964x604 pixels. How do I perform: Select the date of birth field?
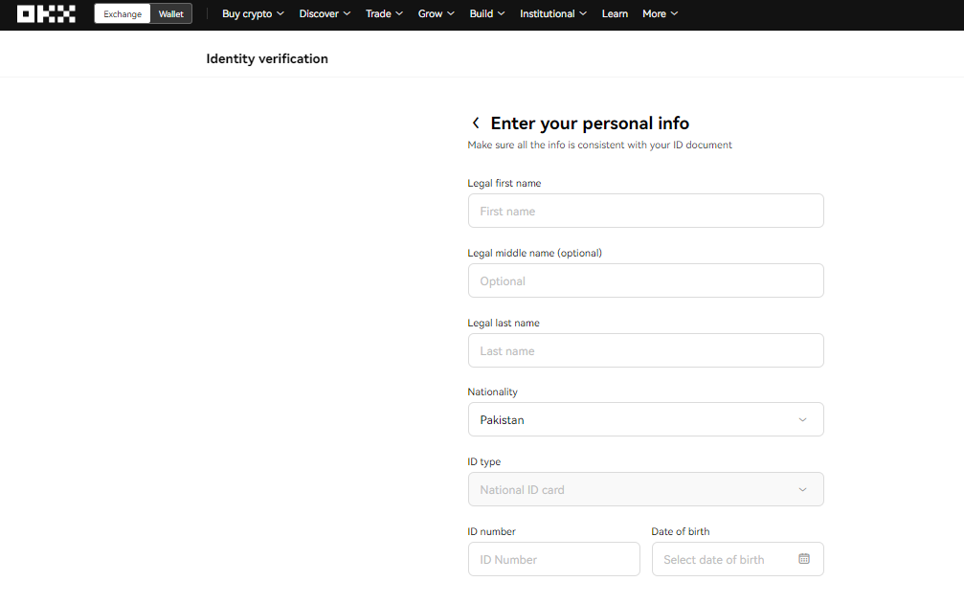pyautogui.click(x=738, y=559)
